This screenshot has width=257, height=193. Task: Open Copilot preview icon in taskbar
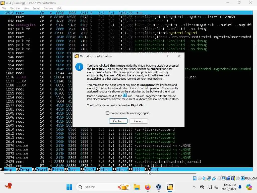pos(249,187)
